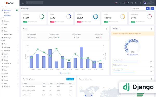Click the Orders 7,543 value
The height and width of the screenshot is (97, 156).
53,18
